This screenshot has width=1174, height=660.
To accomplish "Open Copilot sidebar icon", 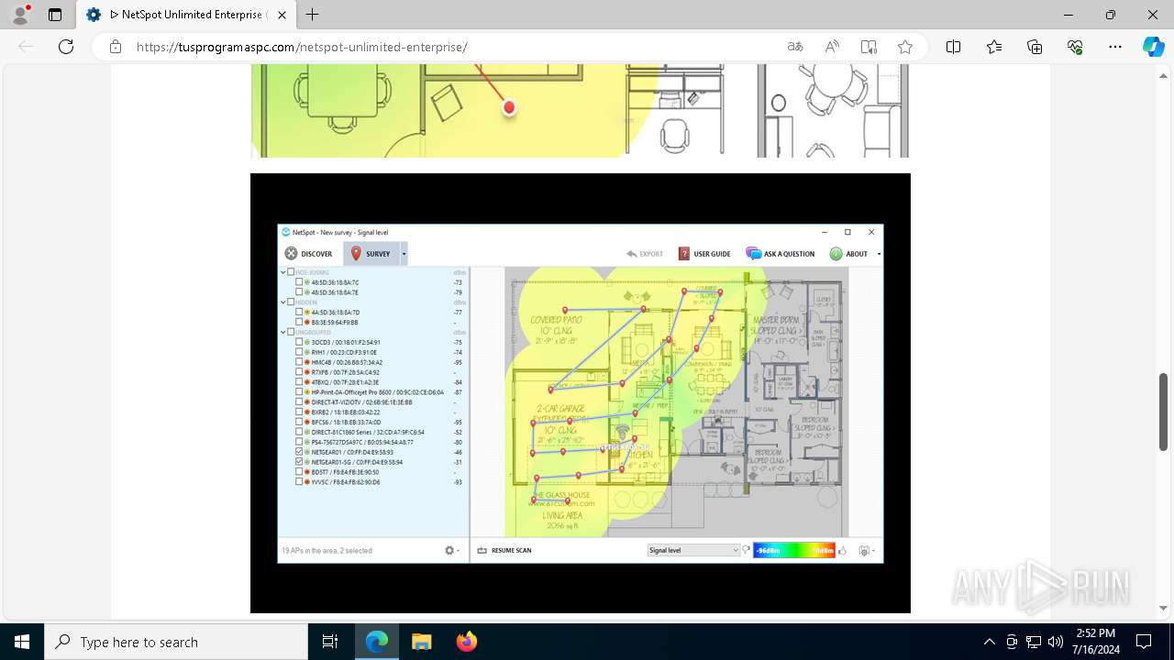I will [1153, 47].
